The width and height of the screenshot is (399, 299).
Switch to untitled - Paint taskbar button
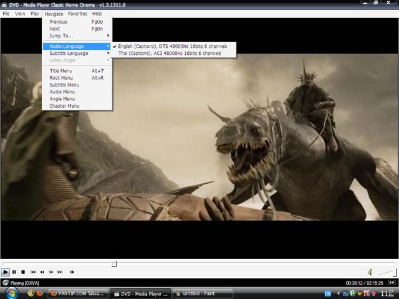(203, 293)
